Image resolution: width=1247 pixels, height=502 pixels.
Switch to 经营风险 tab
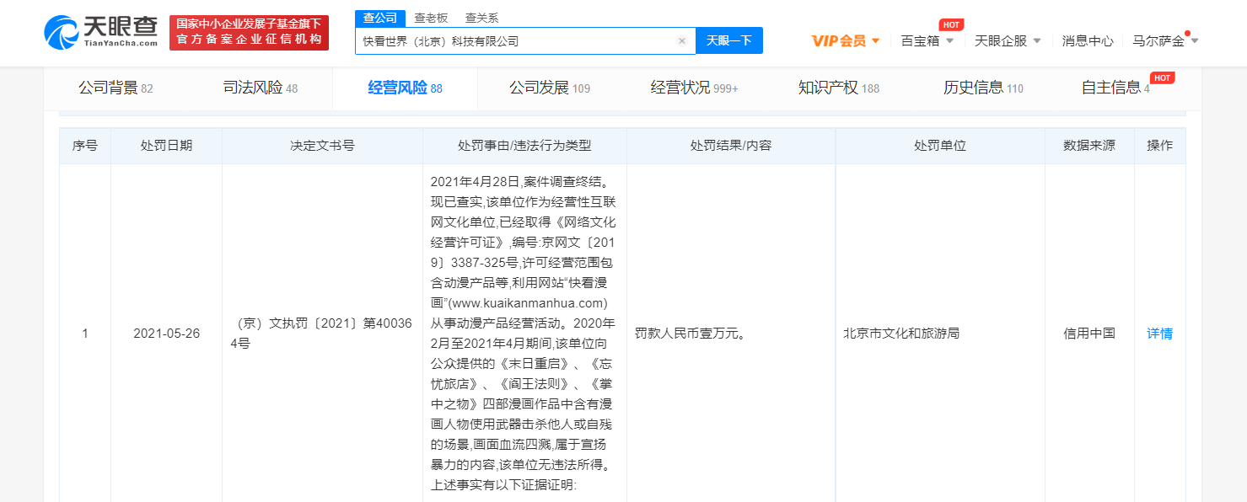[405, 88]
